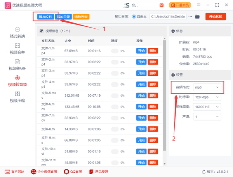This screenshot has height=177, width=233.
Task: Click the 添加目录 add folder button
Action: (63, 17)
